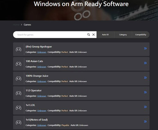Follow Unknown category link for 112 Operator
The height and width of the screenshot is (130, 158).
[42, 96]
